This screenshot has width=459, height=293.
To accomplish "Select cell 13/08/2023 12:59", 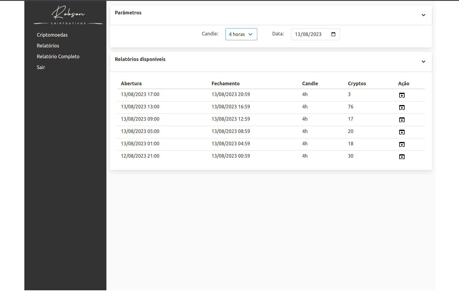I will (x=231, y=119).
